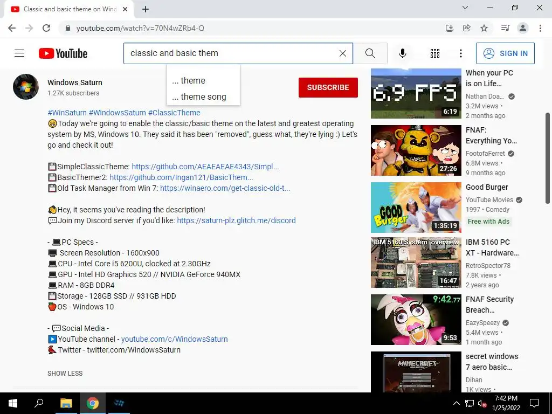552x414 pixels.
Task: Clear the search box with X
Action: (342, 53)
